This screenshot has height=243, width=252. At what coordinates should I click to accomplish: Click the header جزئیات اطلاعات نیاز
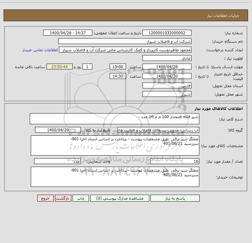(223, 16)
